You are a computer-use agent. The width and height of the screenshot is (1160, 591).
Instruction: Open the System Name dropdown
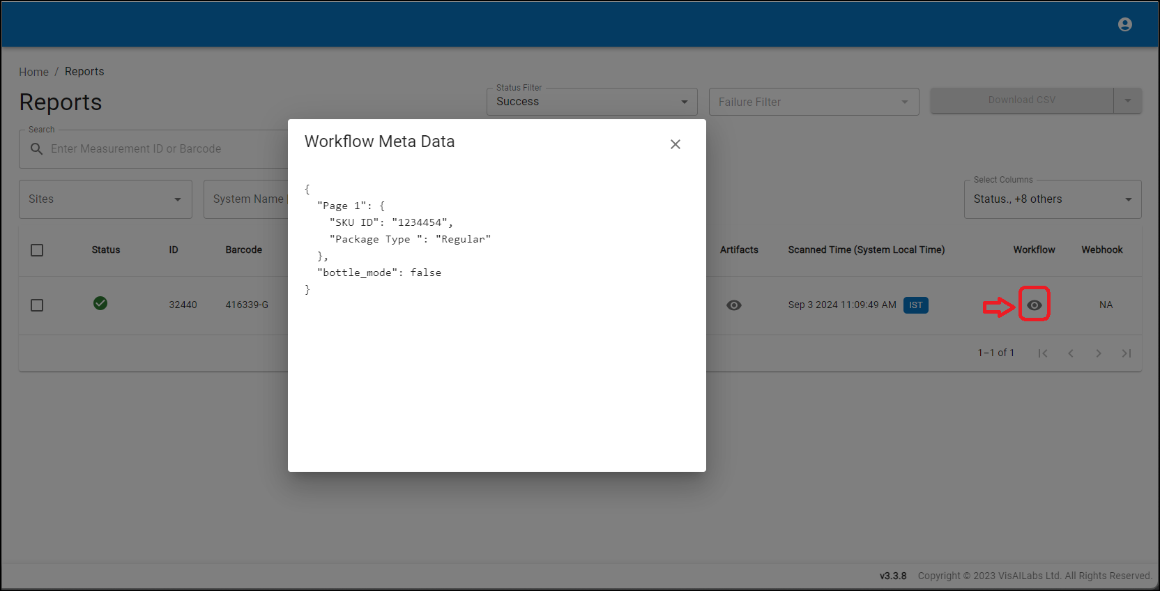tap(246, 199)
